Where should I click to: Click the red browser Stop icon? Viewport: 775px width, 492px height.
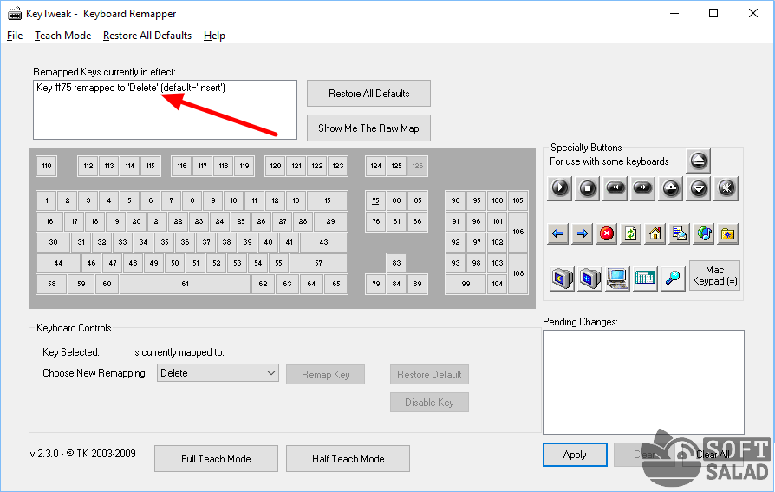[607, 233]
